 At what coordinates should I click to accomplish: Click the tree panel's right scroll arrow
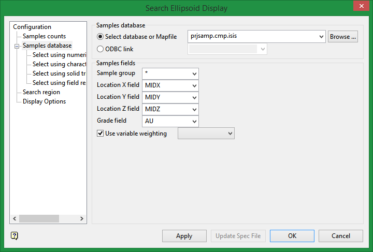click(82, 219)
